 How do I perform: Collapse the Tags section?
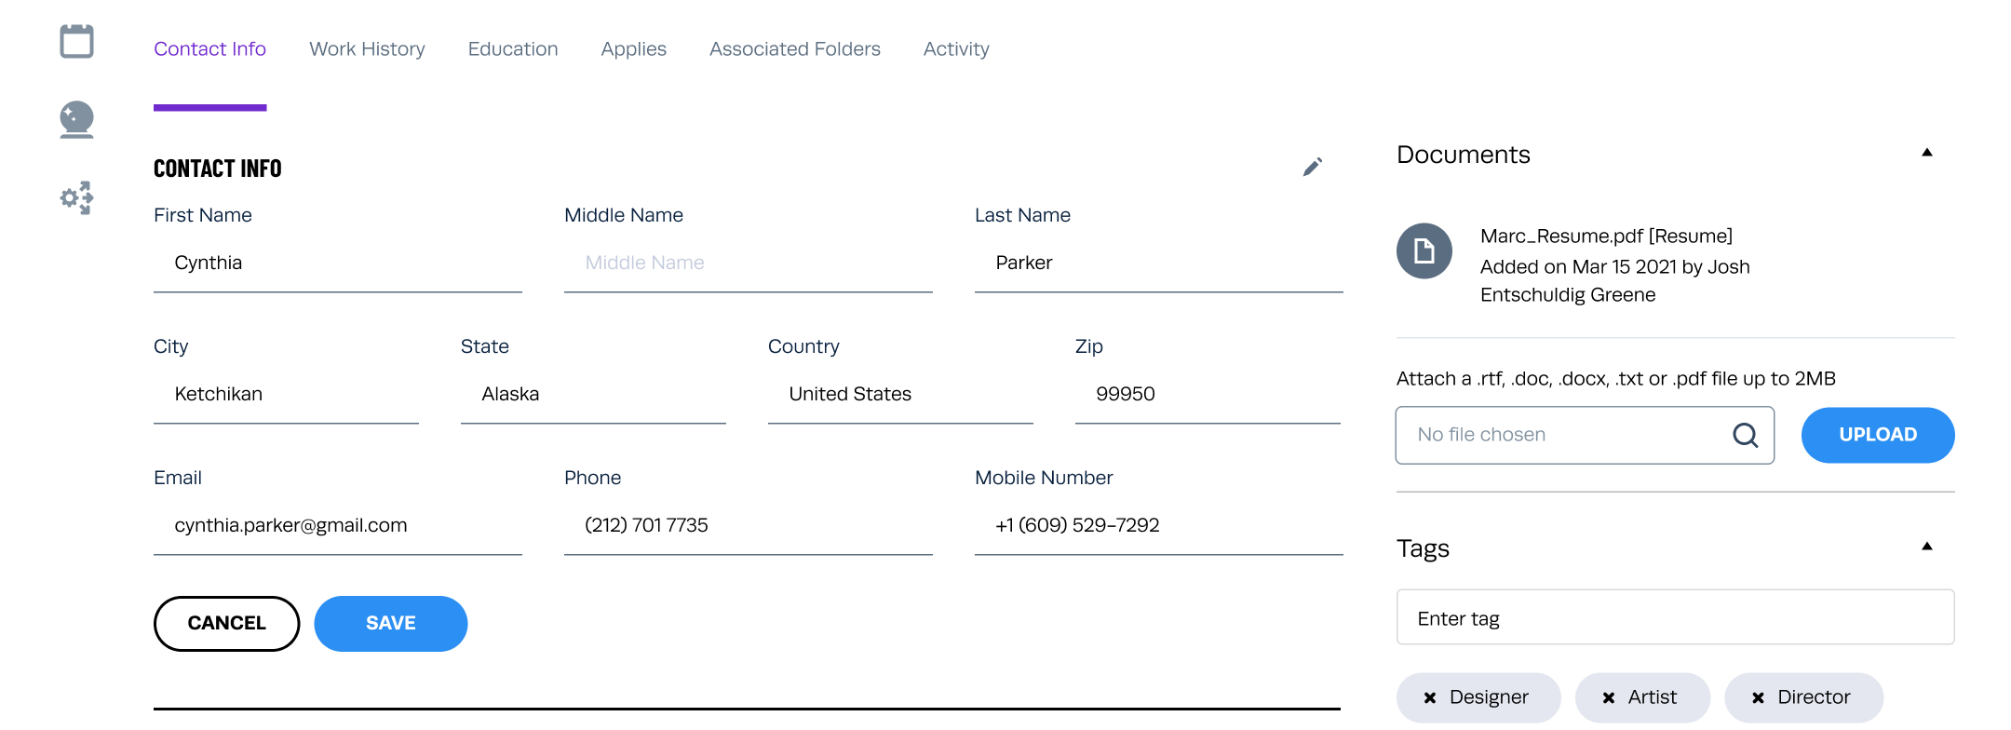pos(1927,547)
